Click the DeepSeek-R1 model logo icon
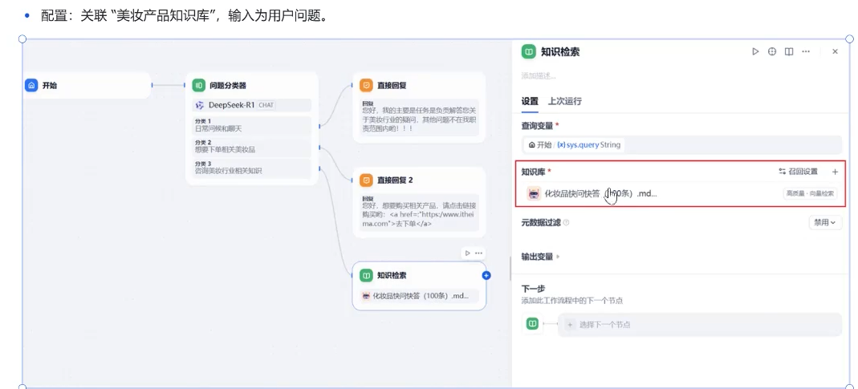The height and width of the screenshot is (389, 858). 200,105
